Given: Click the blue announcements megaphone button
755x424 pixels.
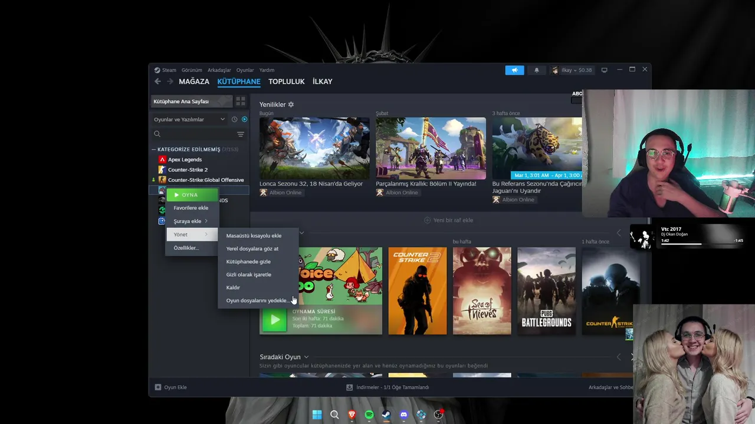Looking at the screenshot, I should [514, 70].
